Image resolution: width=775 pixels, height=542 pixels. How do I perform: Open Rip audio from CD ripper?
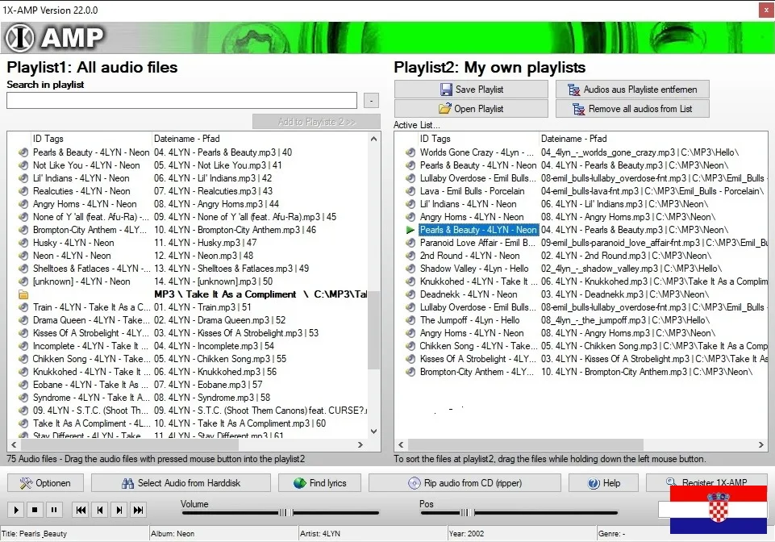coord(465,483)
